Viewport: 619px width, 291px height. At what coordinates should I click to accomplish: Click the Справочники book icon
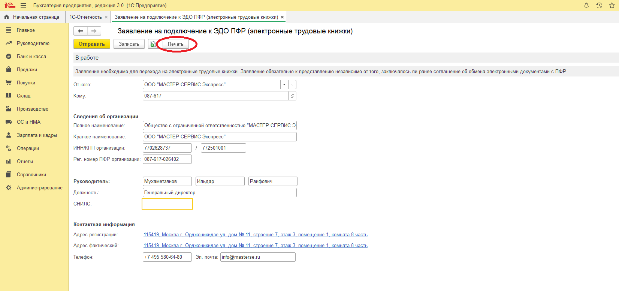tap(9, 174)
